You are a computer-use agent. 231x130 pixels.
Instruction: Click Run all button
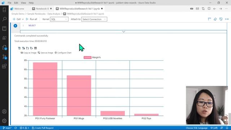[31, 19]
